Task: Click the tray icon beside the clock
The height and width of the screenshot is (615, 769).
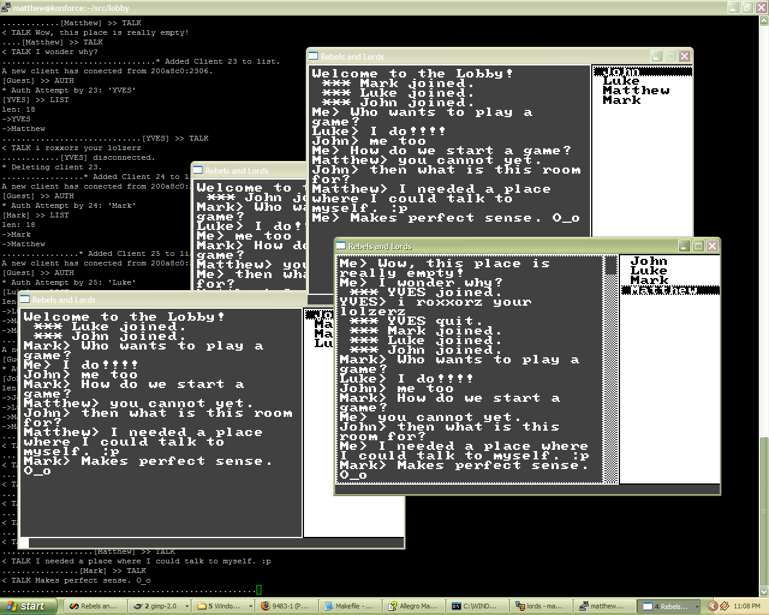Action: (725, 606)
